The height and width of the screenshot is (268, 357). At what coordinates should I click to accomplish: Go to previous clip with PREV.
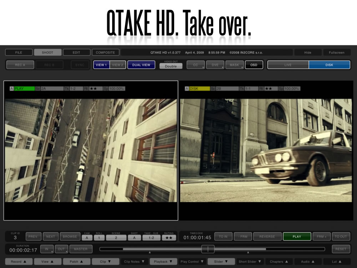[34, 237]
